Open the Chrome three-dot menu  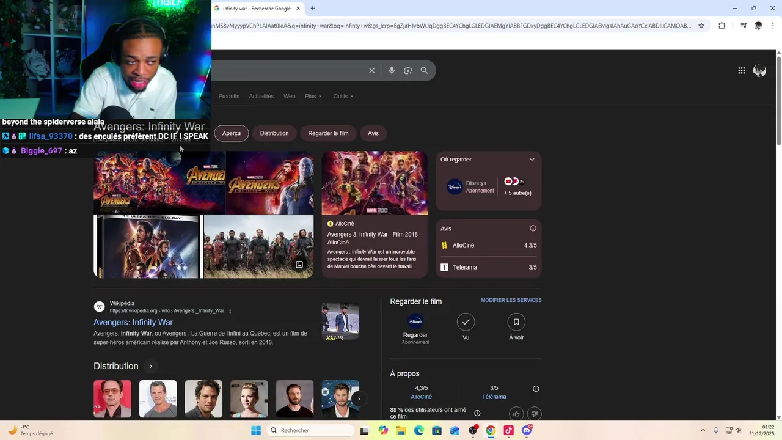pos(773,26)
